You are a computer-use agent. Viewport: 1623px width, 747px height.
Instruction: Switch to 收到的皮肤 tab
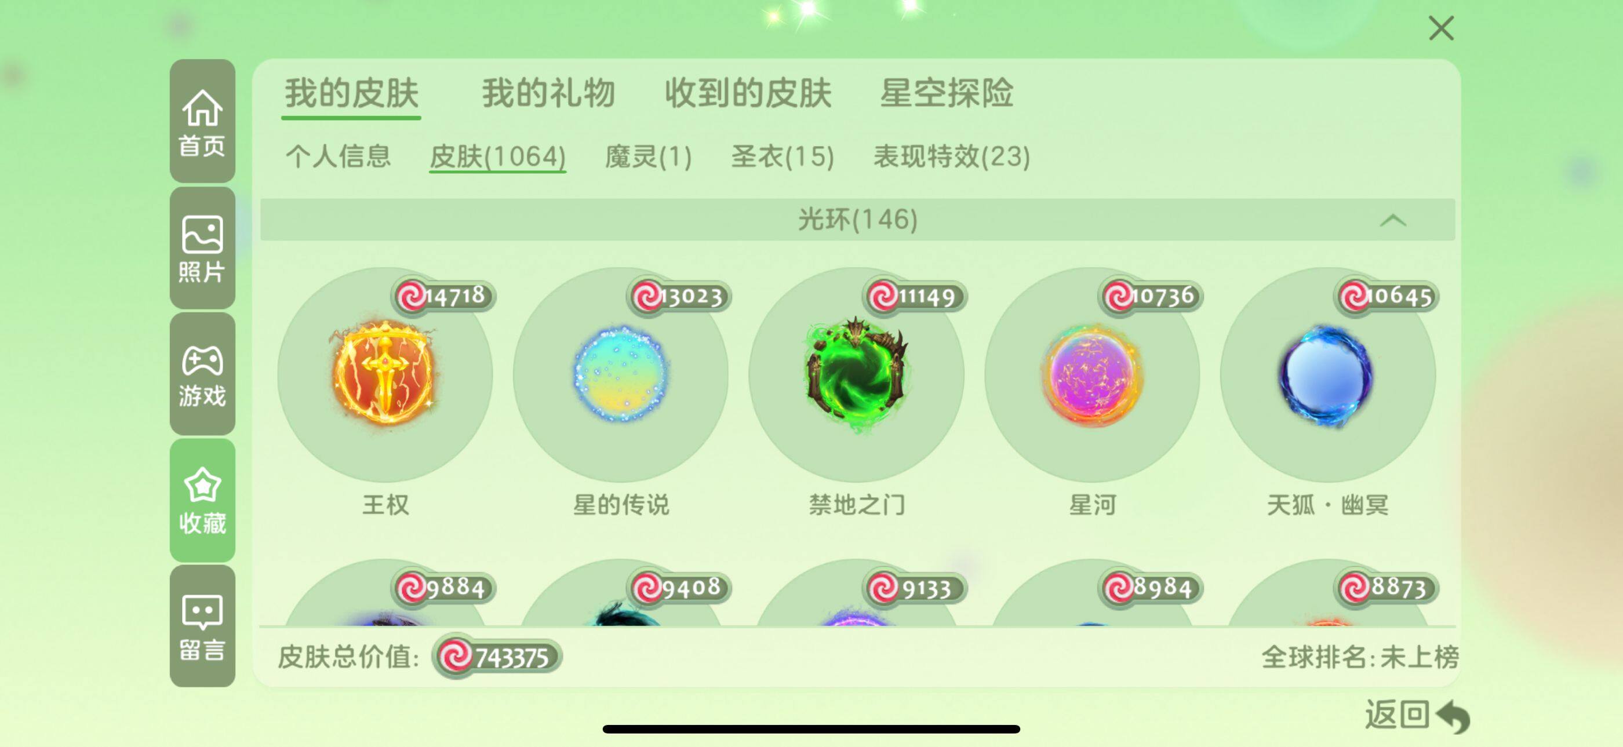748,93
